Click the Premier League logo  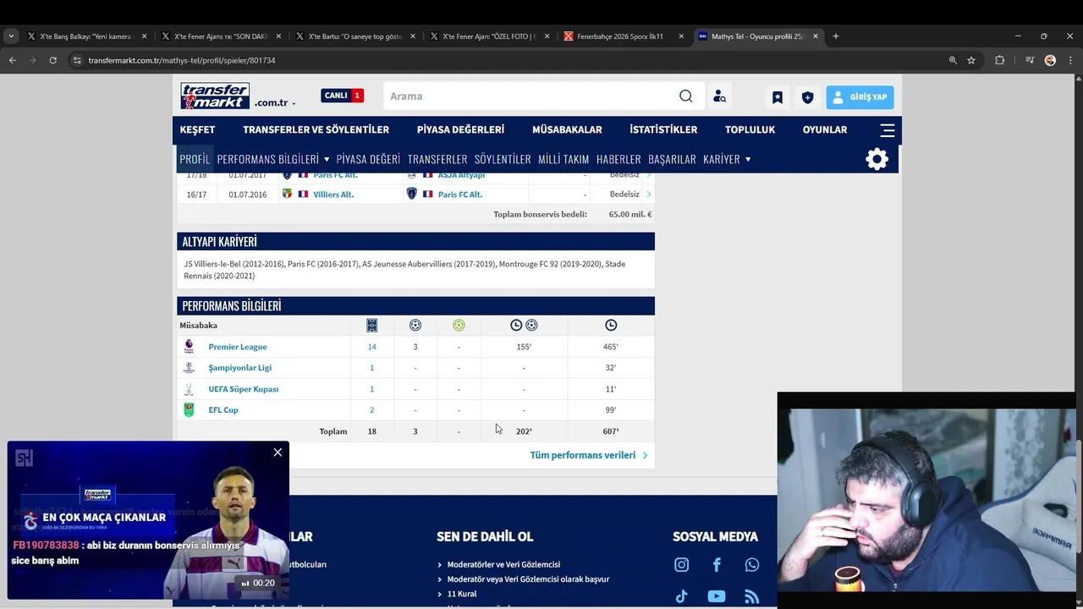tap(189, 347)
